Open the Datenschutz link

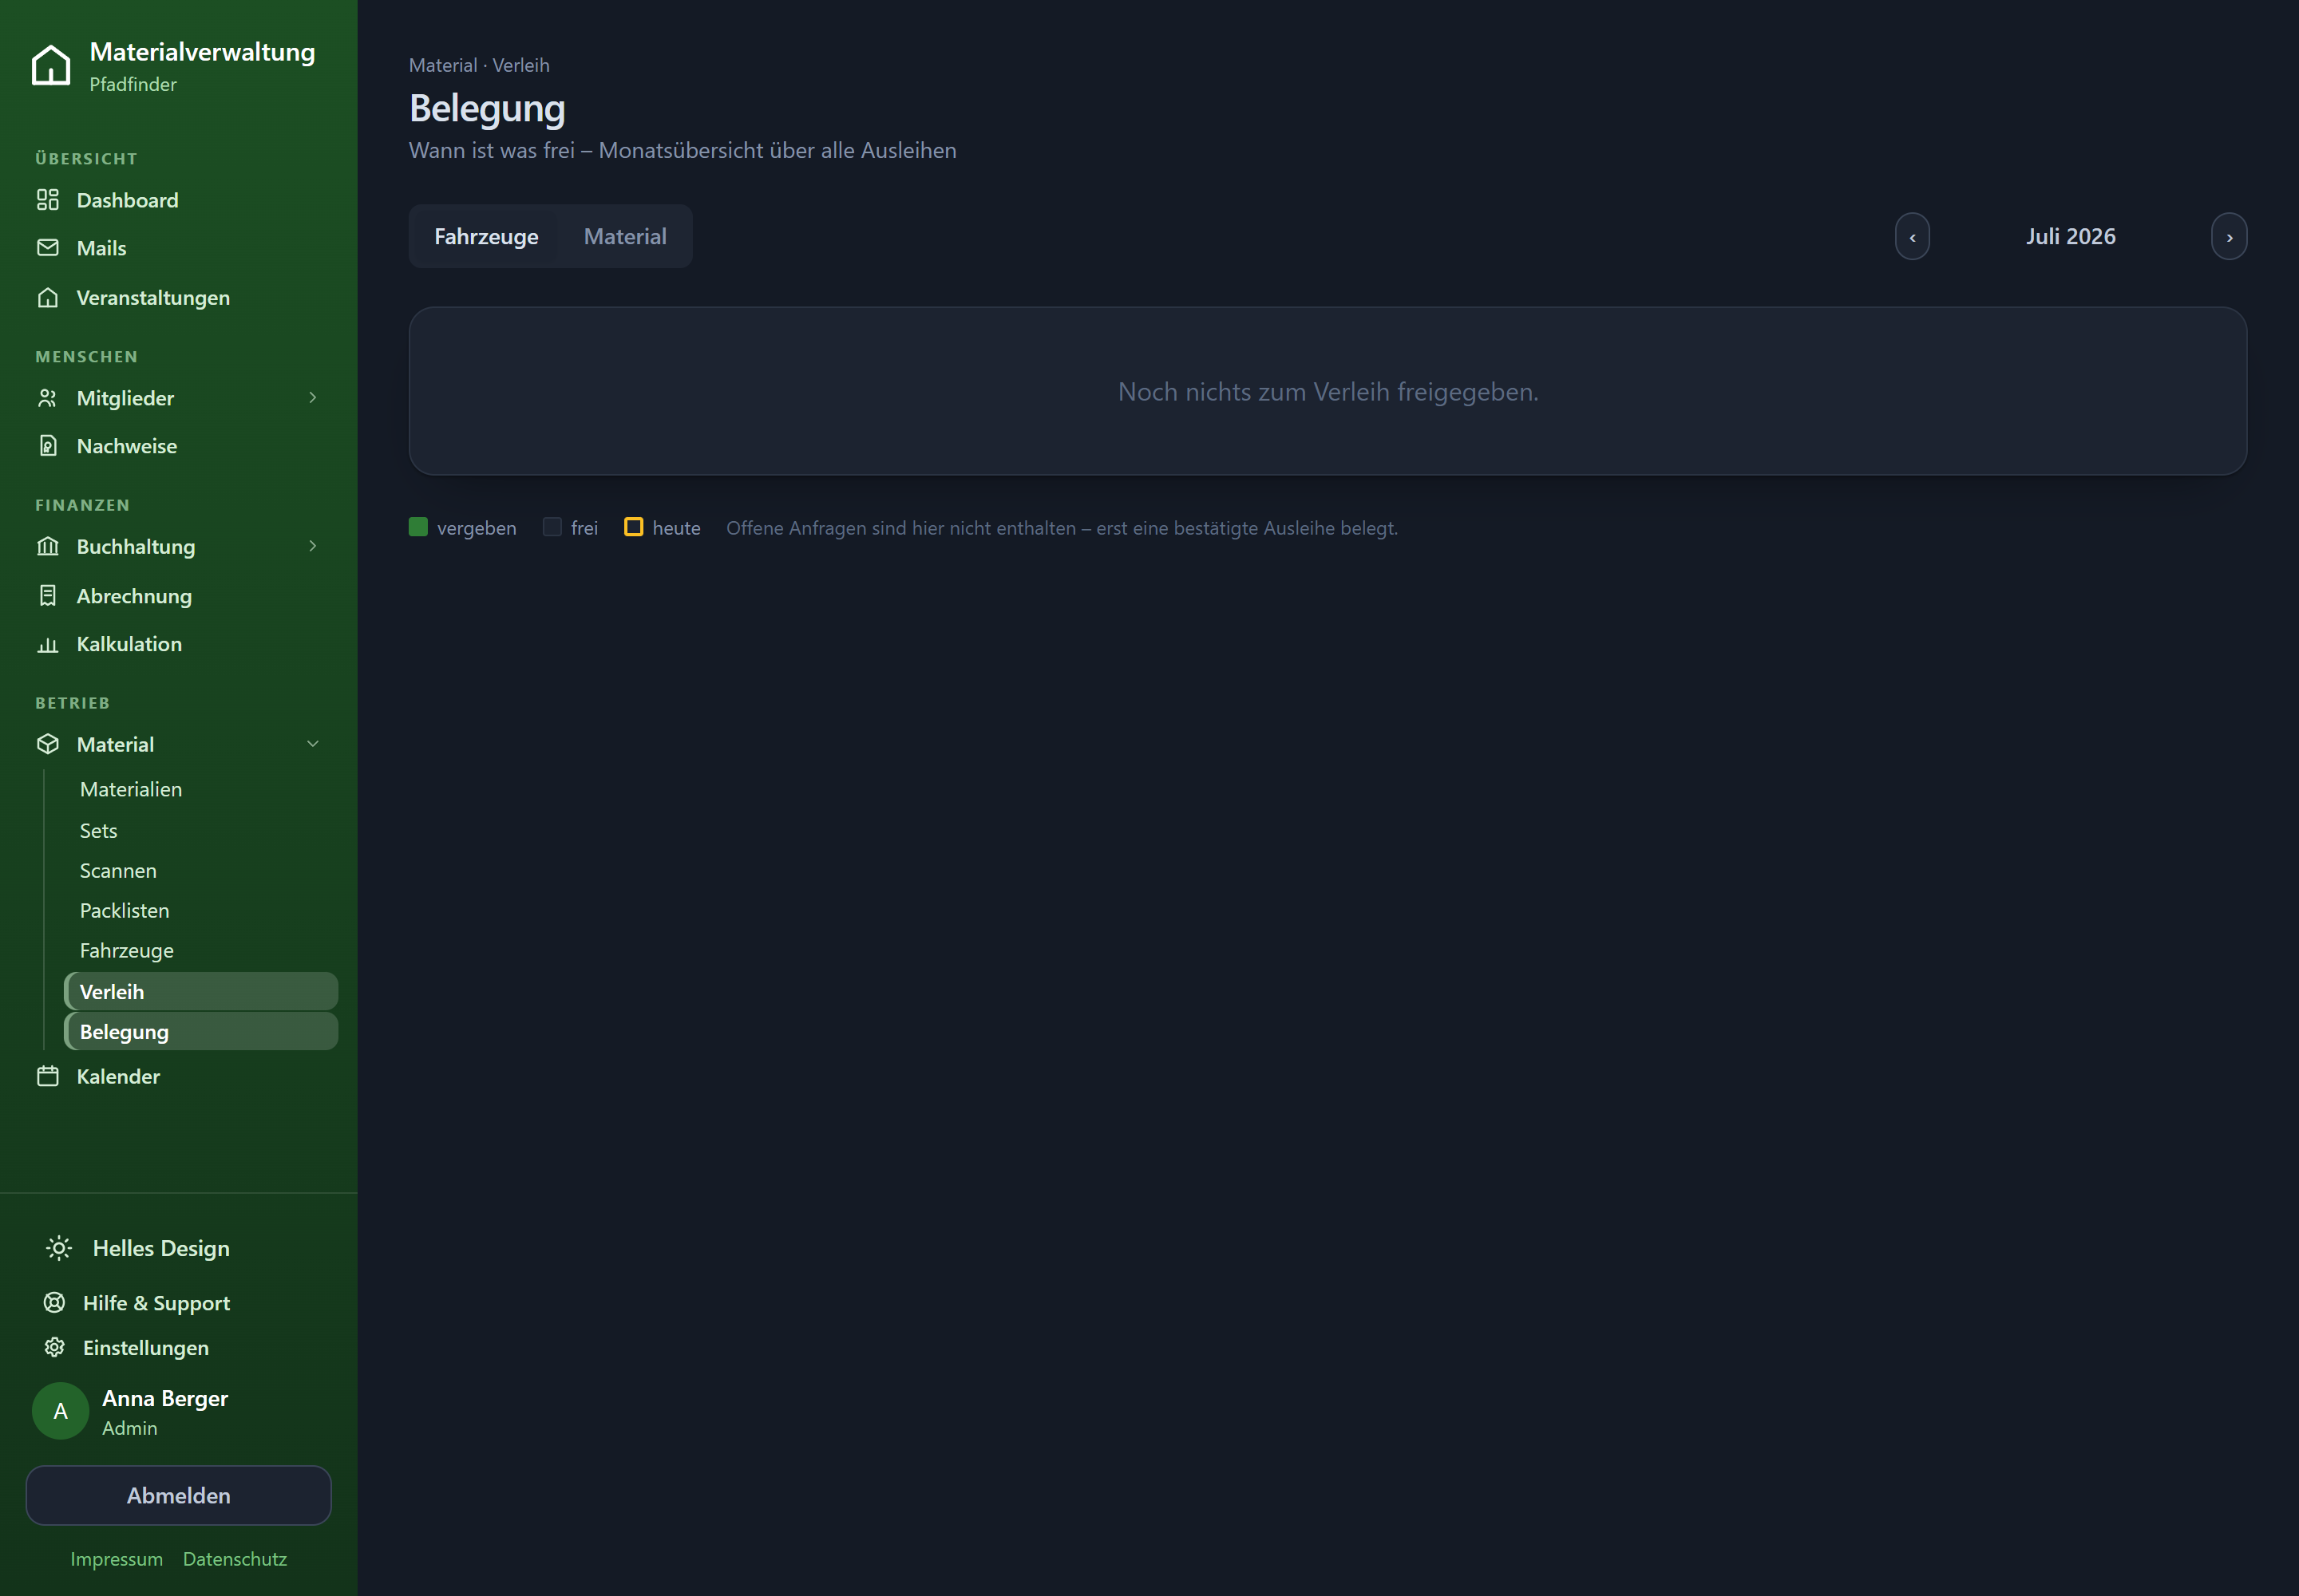(235, 1559)
